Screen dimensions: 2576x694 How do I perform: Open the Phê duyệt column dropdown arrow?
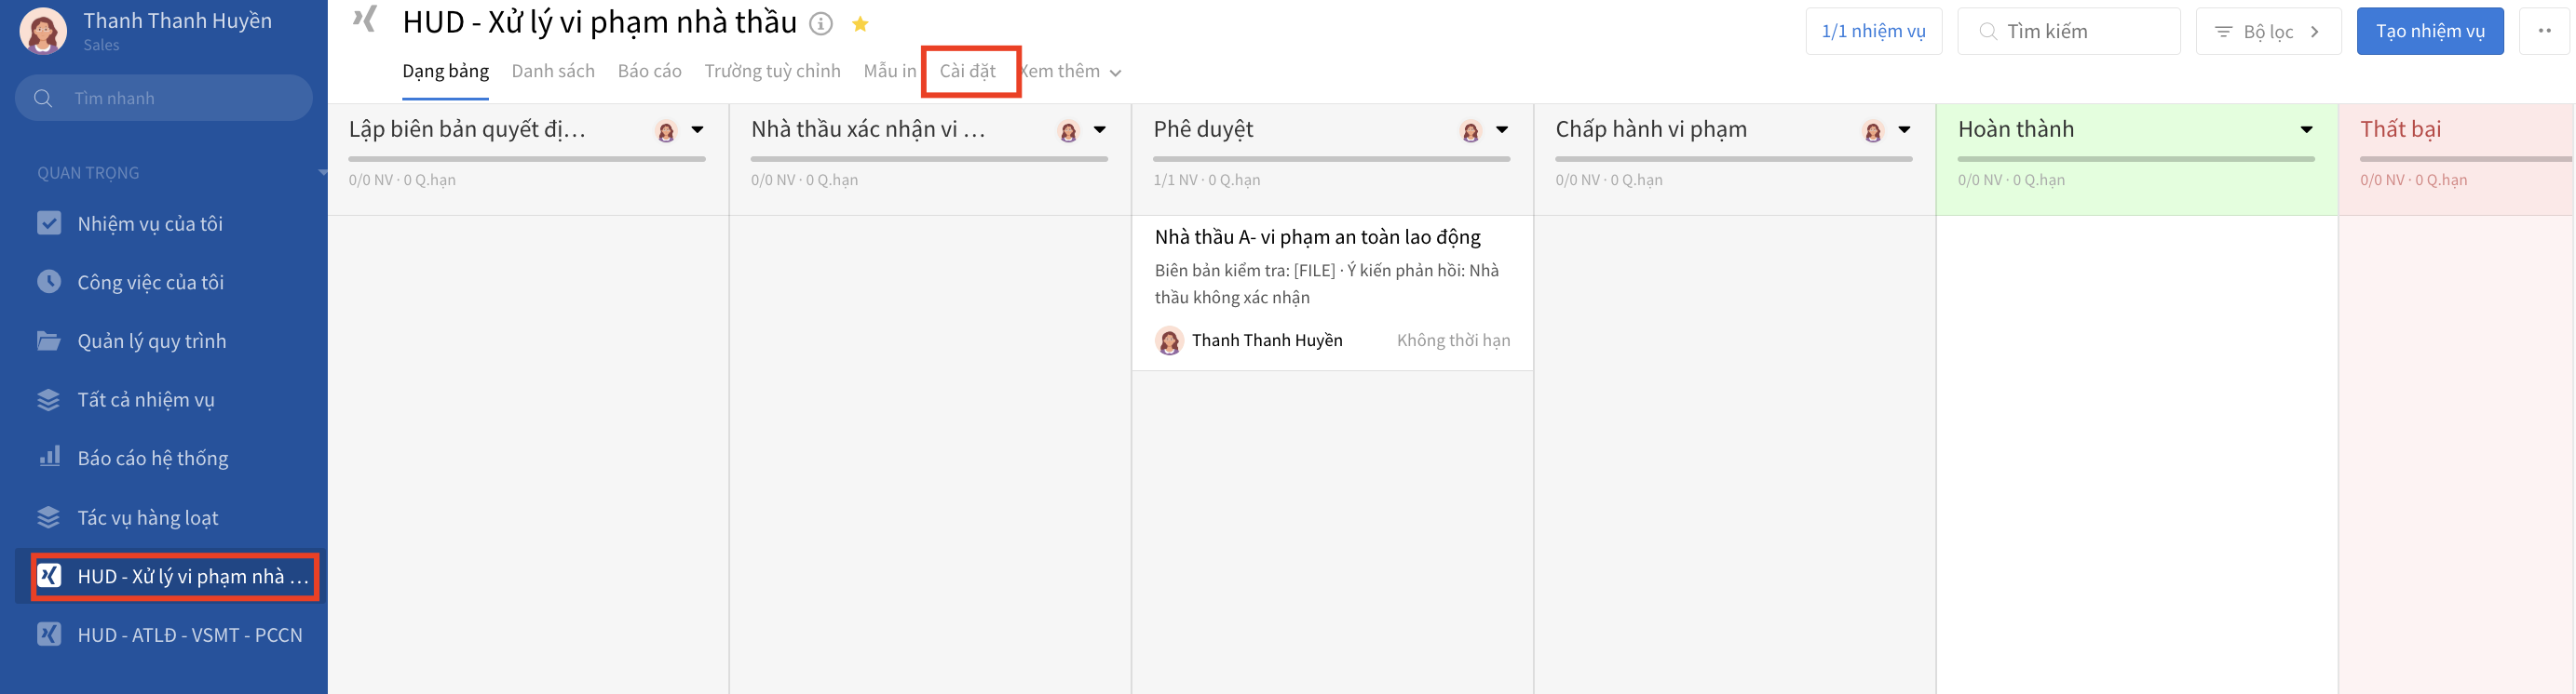pyautogui.click(x=1502, y=130)
